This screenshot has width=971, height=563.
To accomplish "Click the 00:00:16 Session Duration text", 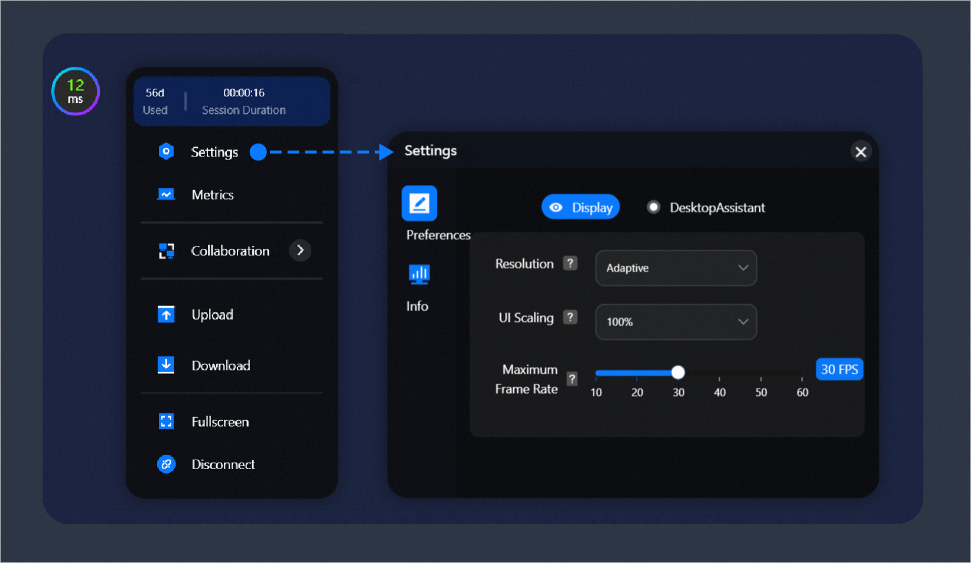I will coord(244,101).
